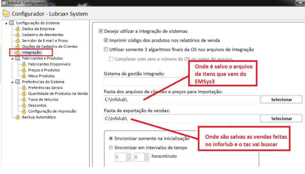Click the Preferências Gerais icon
Screen dimensions: 305x174
(x=24, y=88)
